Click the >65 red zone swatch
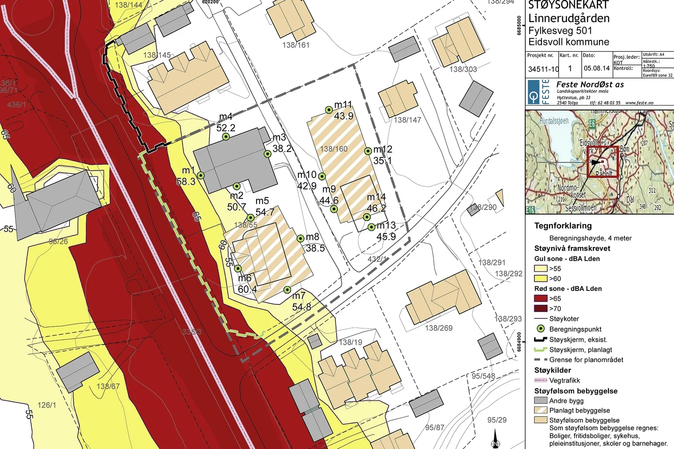 541,299
